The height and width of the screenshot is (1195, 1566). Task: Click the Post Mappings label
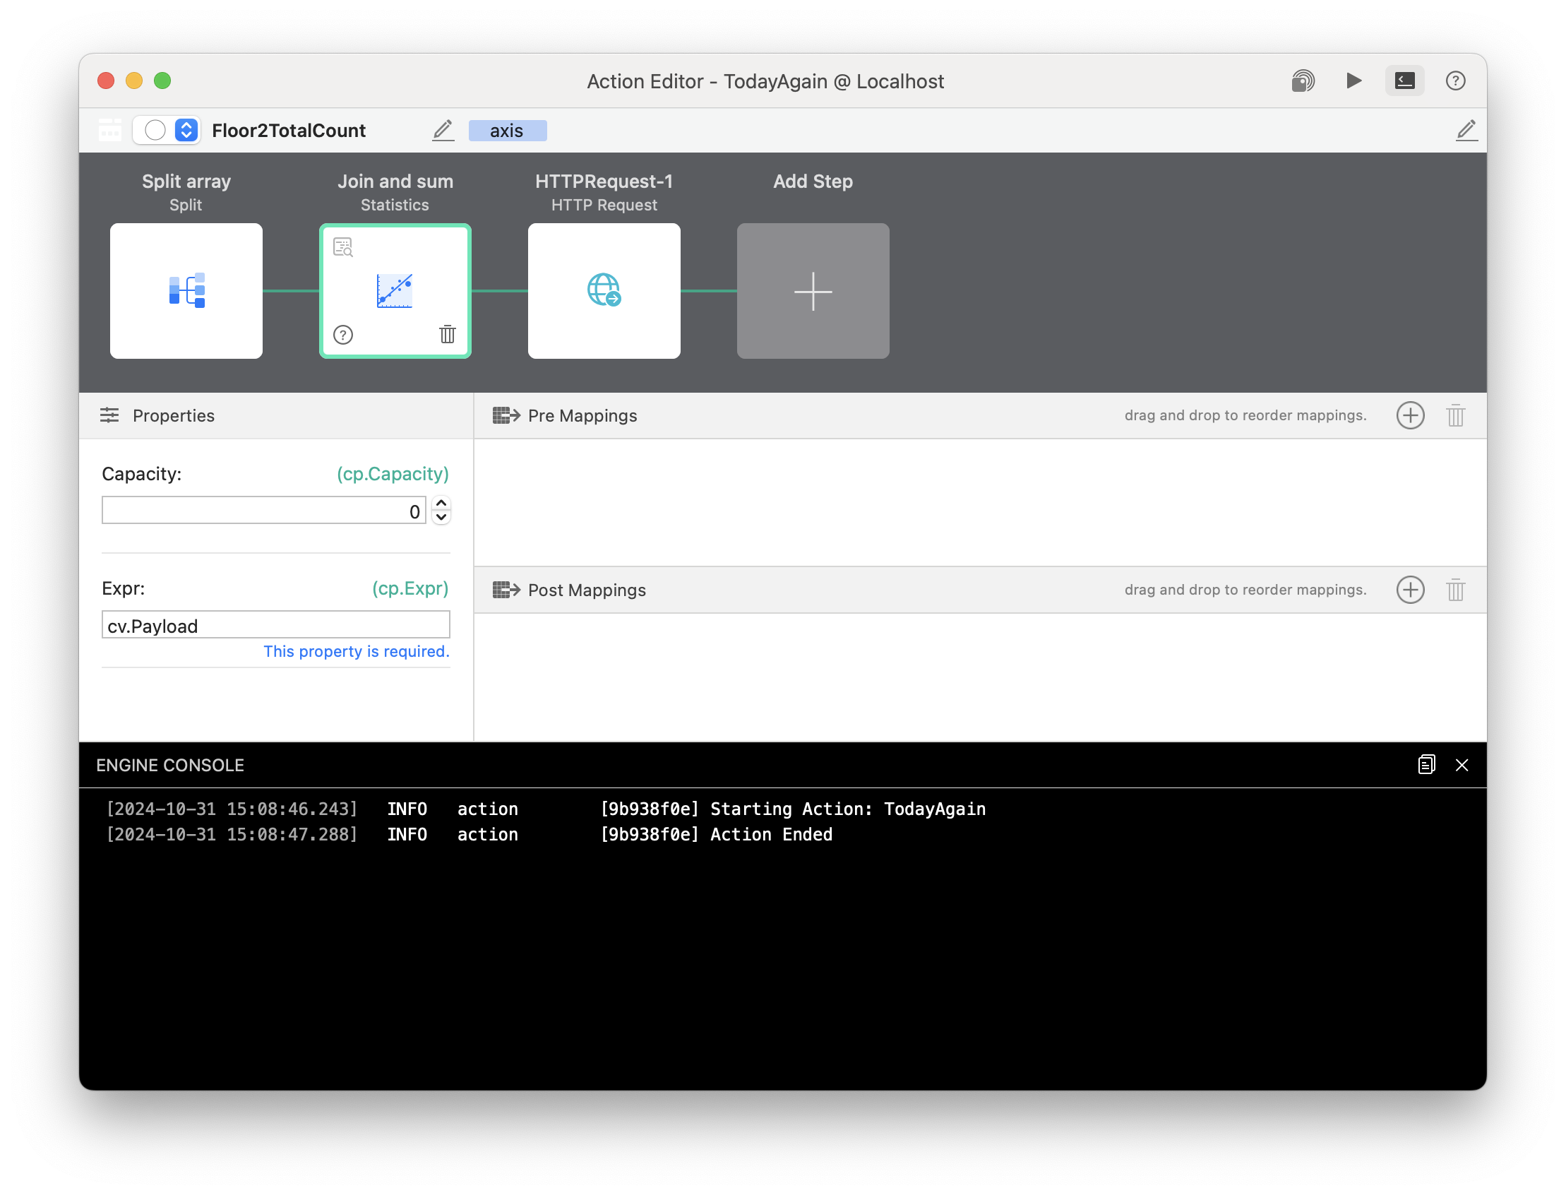(x=587, y=590)
